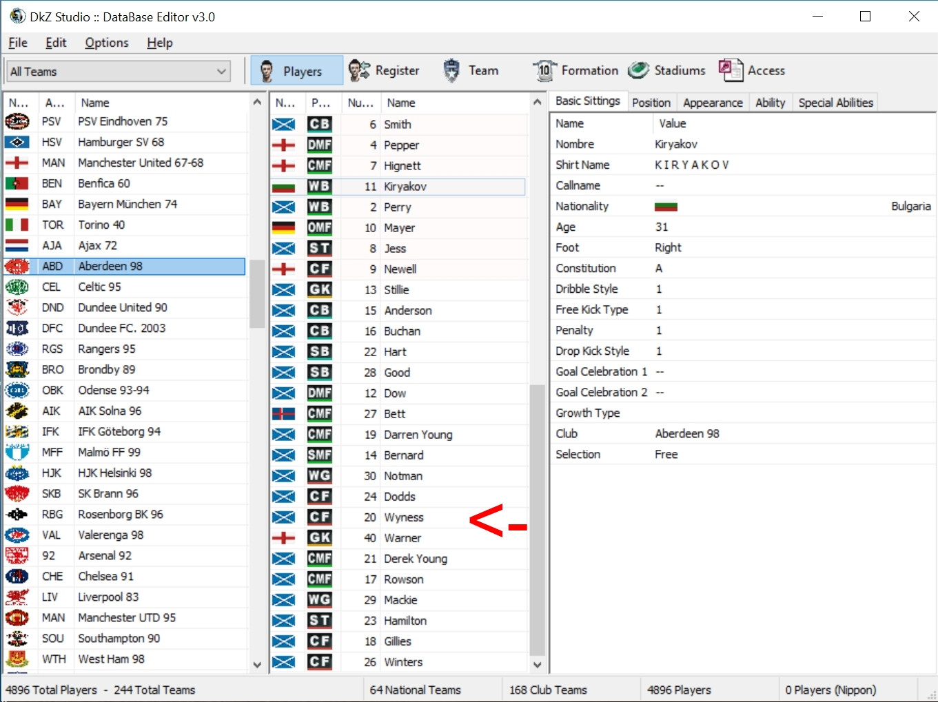Click the GK position badge for Stillie

click(x=320, y=290)
